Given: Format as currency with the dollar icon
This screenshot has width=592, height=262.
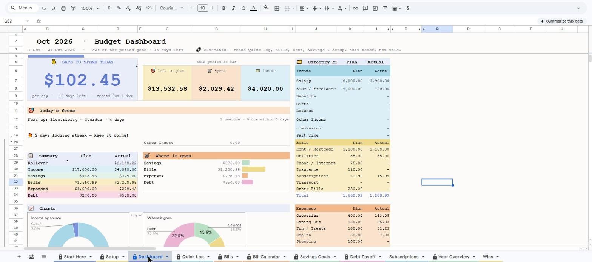Looking at the screenshot, I should (109, 8).
